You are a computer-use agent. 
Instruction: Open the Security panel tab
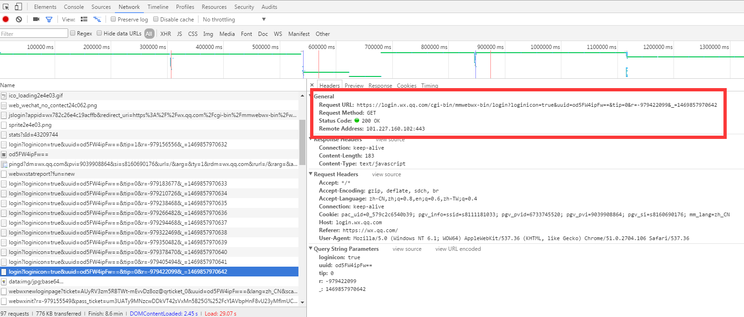(244, 7)
